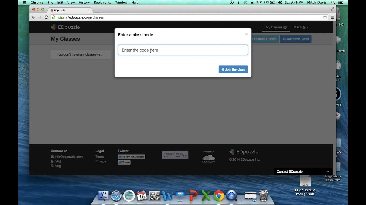Open a new tab button
This screenshot has height=205, width=366.
(96, 11)
